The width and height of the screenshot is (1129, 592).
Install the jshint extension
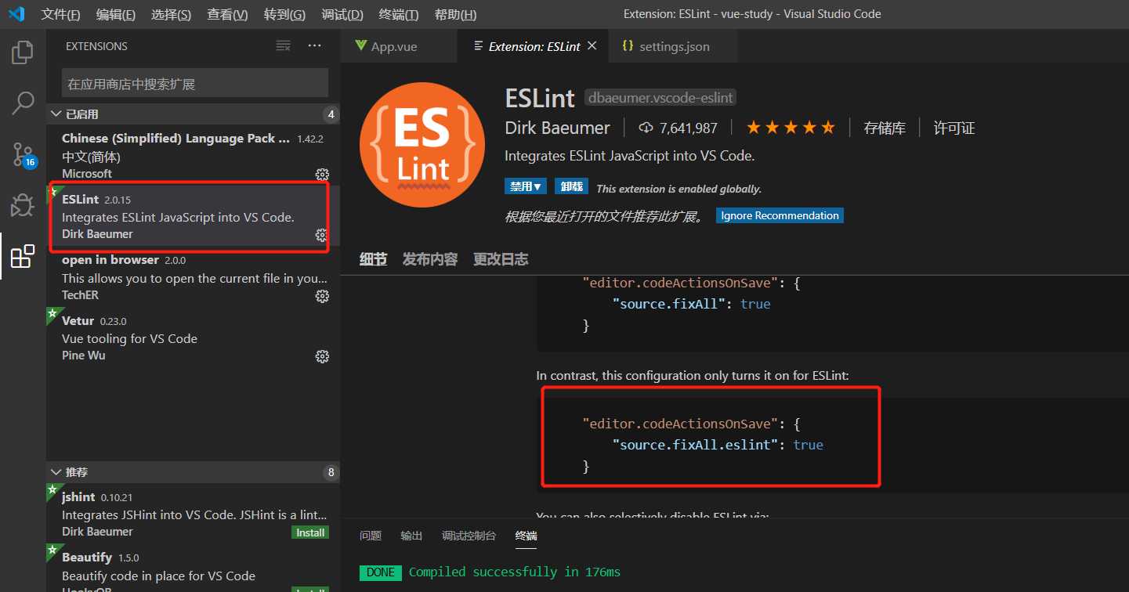(x=310, y=532)
